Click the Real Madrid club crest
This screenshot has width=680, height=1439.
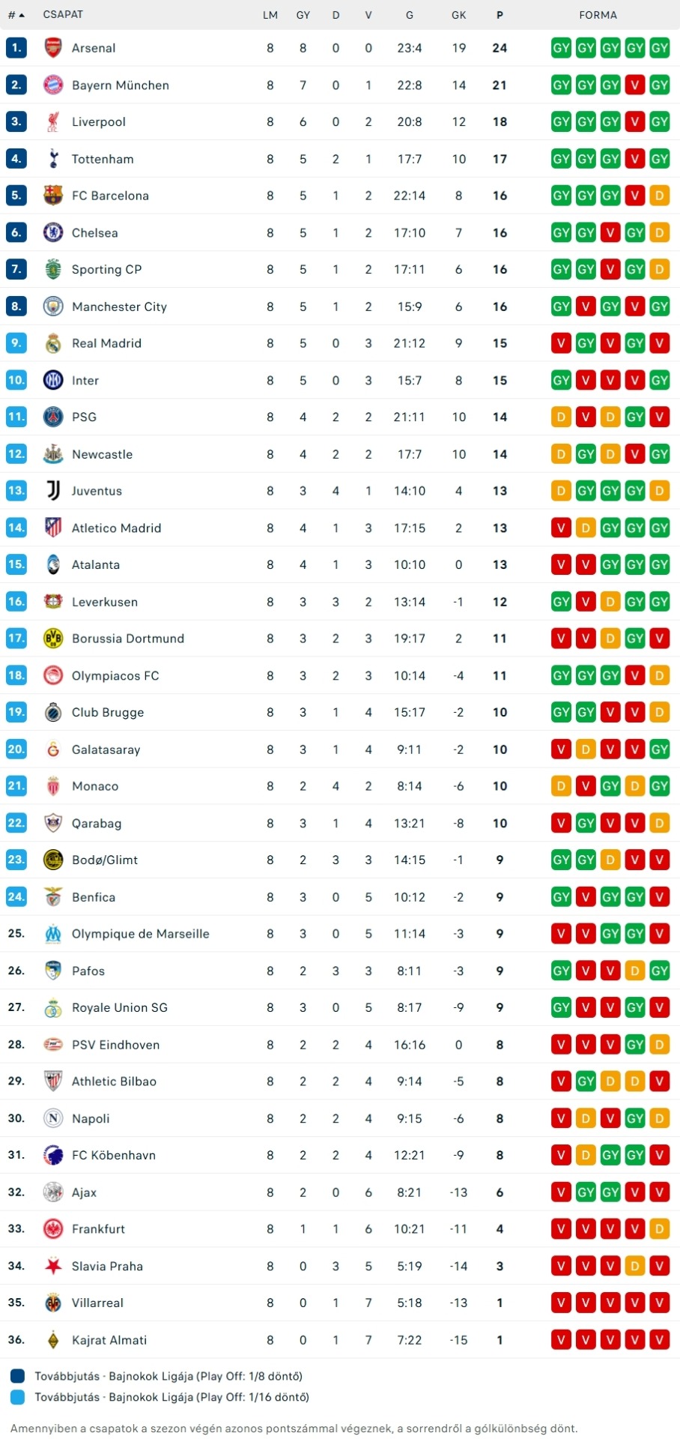click(x=53, y=343)
